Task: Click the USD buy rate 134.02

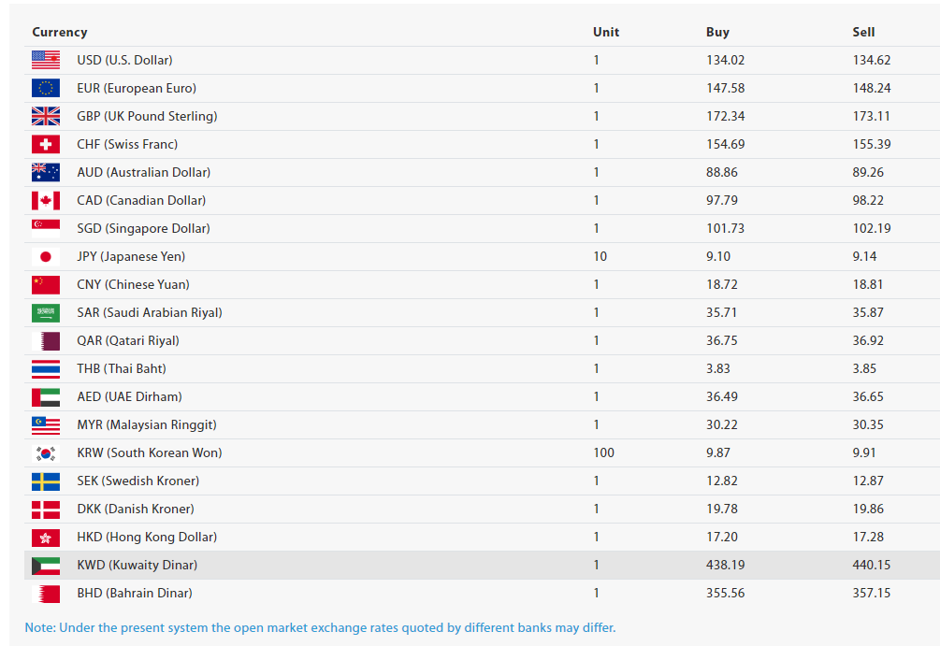Action: click(x=725, y=60)
